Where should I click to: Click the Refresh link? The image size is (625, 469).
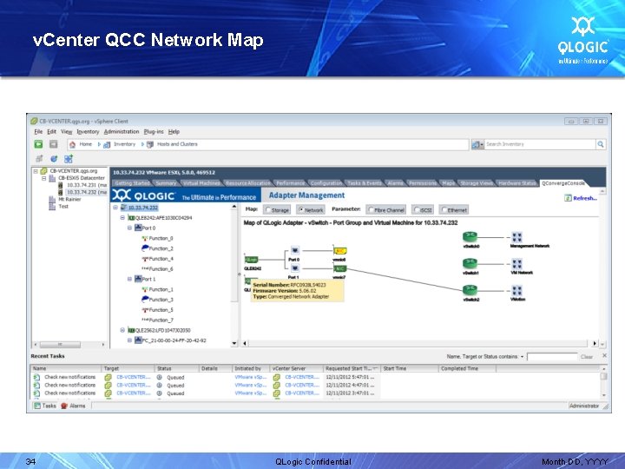(585, 198)
